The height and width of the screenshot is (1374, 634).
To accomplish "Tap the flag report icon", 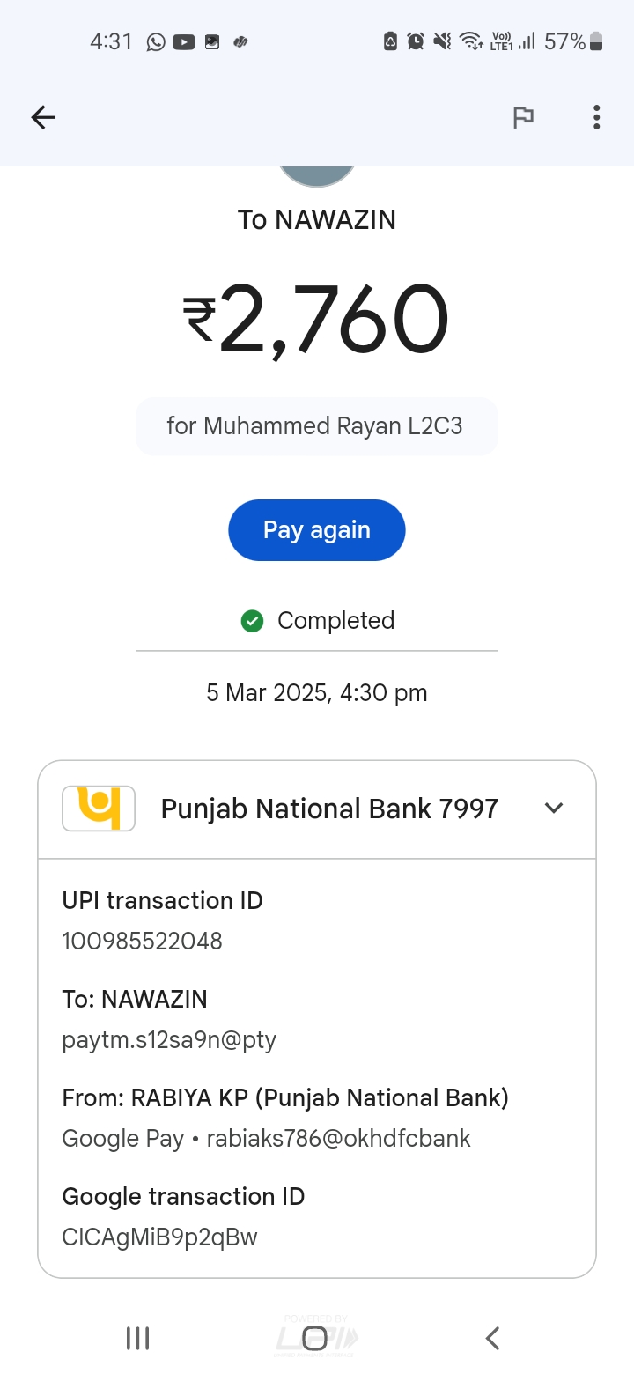I will tap(523, 117).
